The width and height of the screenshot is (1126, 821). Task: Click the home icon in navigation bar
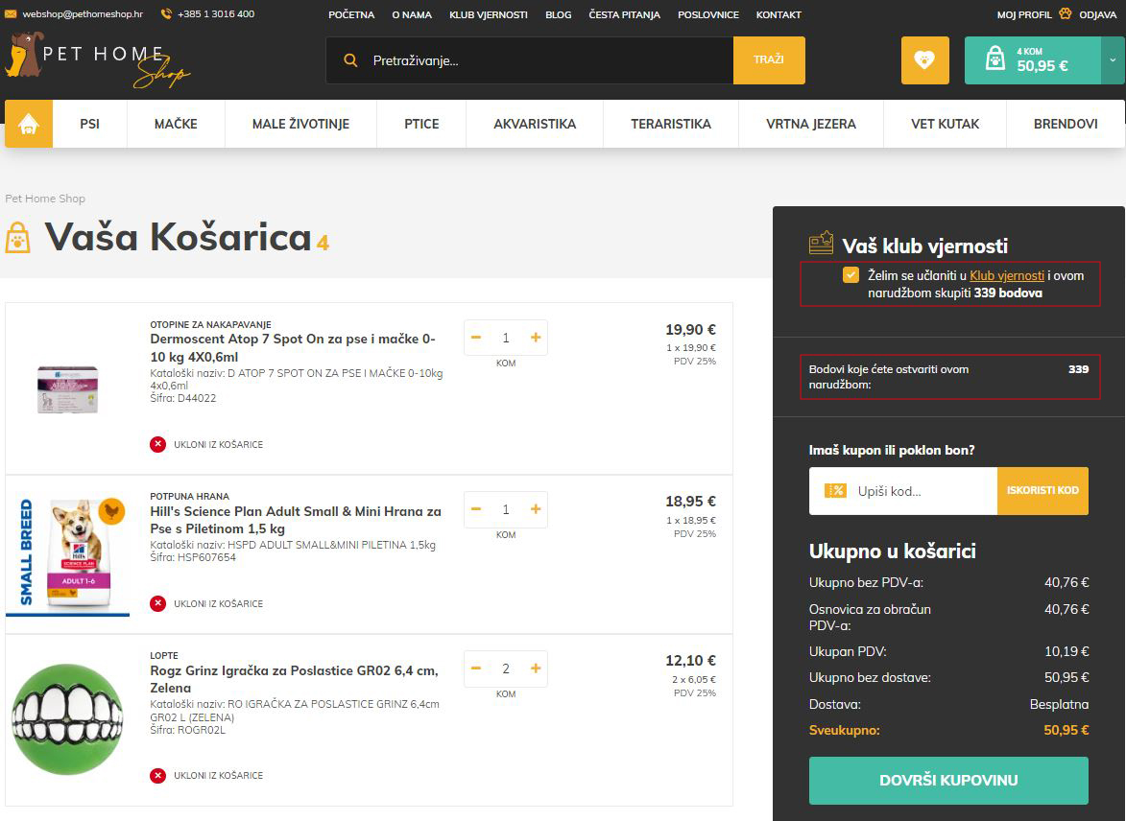point(29,124)
